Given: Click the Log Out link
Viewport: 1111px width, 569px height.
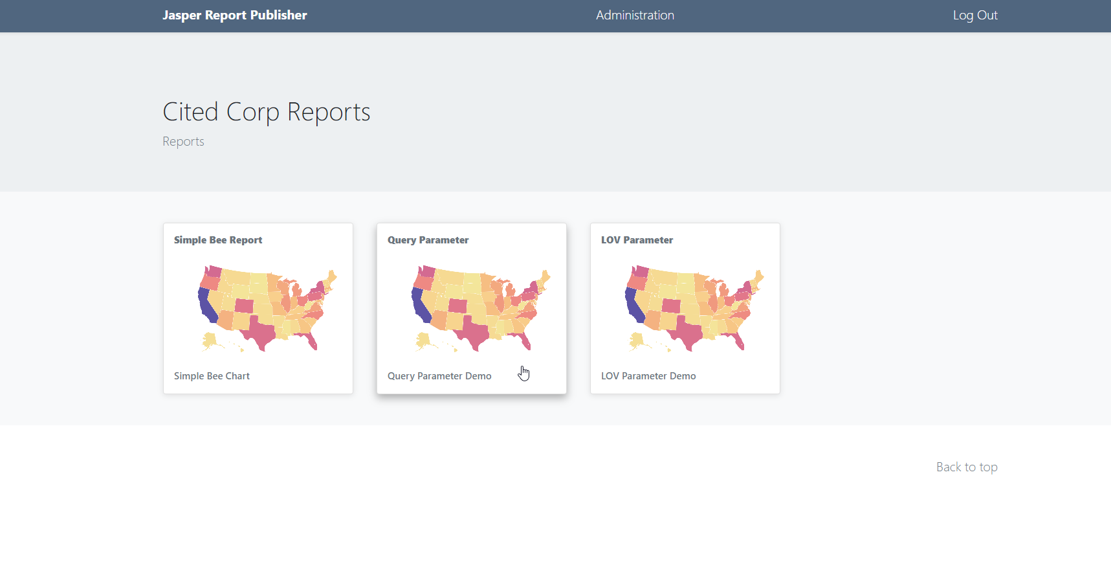Looking at the screenshot, I should (x=975, y=15).
